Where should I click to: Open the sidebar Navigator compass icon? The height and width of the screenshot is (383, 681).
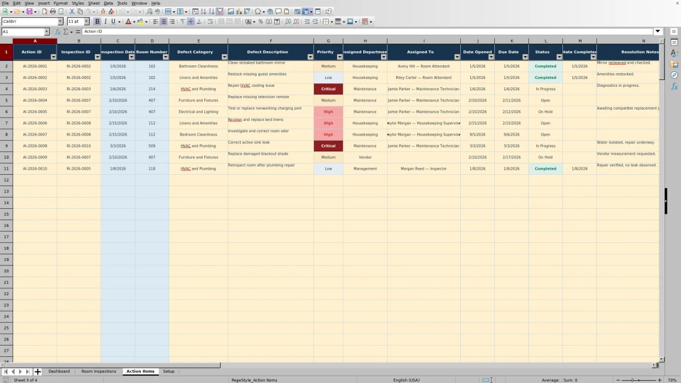point(674,75)
